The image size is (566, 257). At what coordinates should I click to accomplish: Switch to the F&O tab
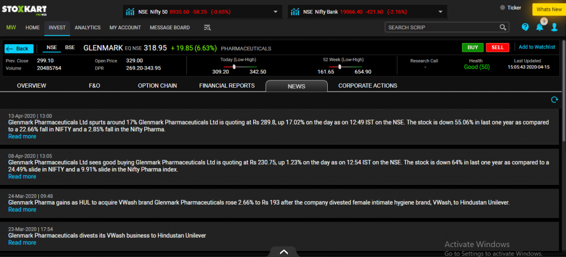point(94,85)
